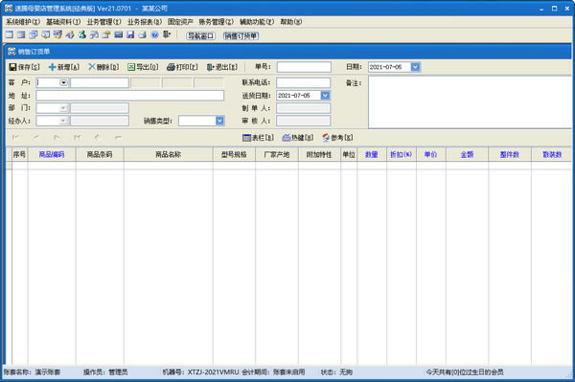Open the 送货日期 date picker dropdown

(325, 96)
